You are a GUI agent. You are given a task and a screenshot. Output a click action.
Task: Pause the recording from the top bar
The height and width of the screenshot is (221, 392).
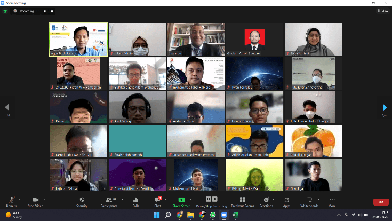45,11
